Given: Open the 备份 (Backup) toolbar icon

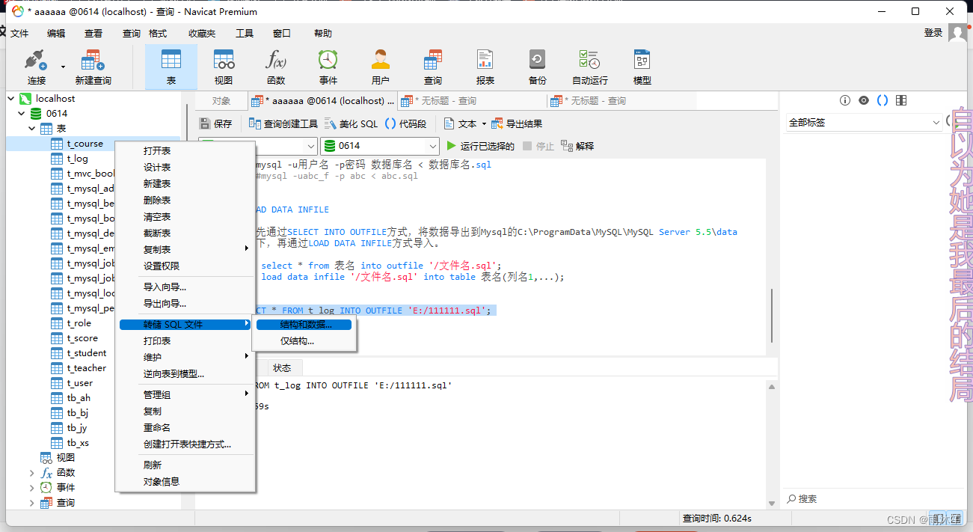Looking at the screenshot, I should 537,67.
